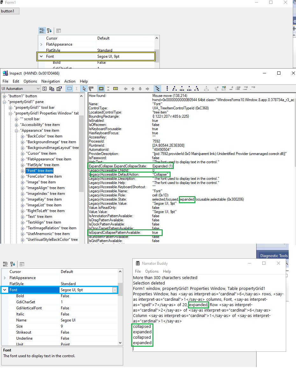Click the Font ellipsis button in property grid

(x=115, y=290)
